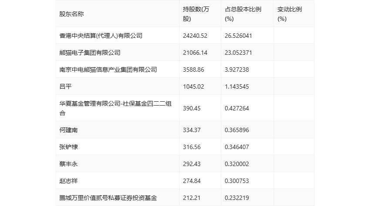Select shareholder 赵志祥
This screenshot has height=206, width=370.
(x=68, y=181)
